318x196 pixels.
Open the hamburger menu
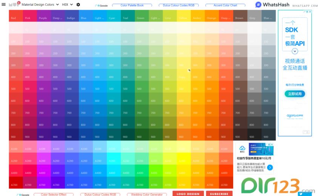pyautogui.click(x=4, y=4)
